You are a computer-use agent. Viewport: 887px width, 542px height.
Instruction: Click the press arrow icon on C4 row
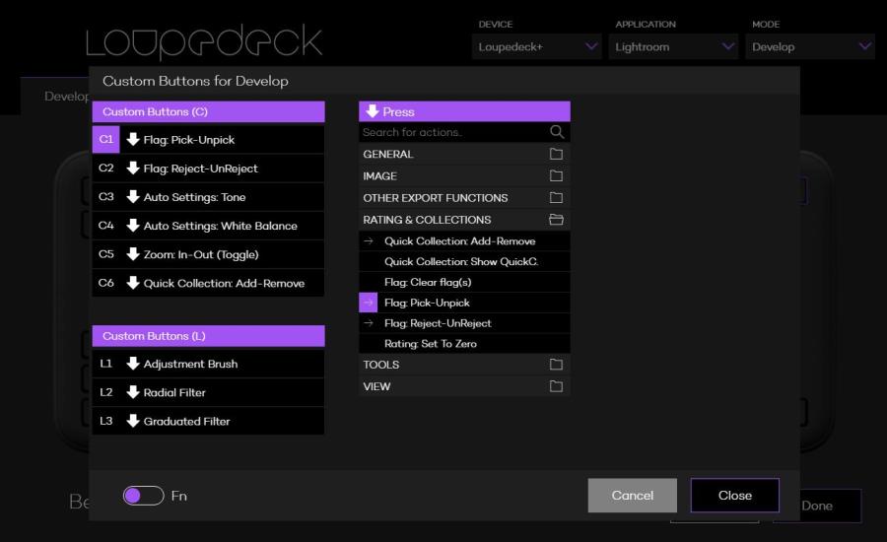click(x=133, y=225)
